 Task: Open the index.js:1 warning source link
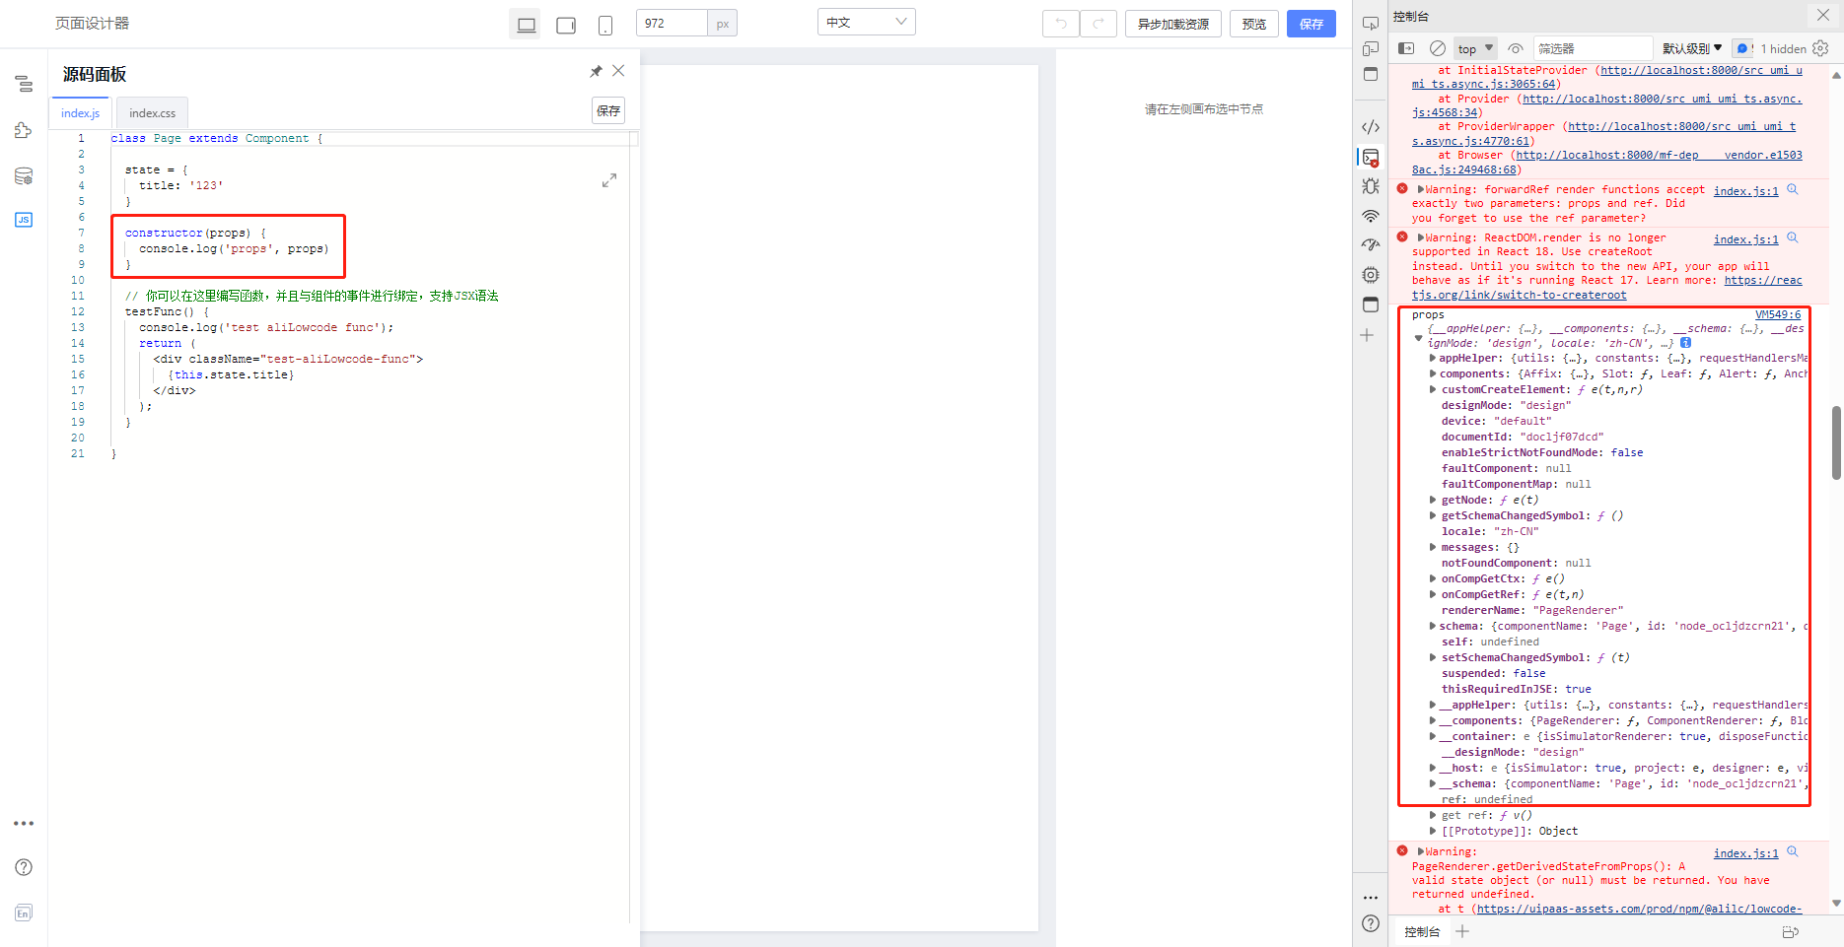point(1745,189)
